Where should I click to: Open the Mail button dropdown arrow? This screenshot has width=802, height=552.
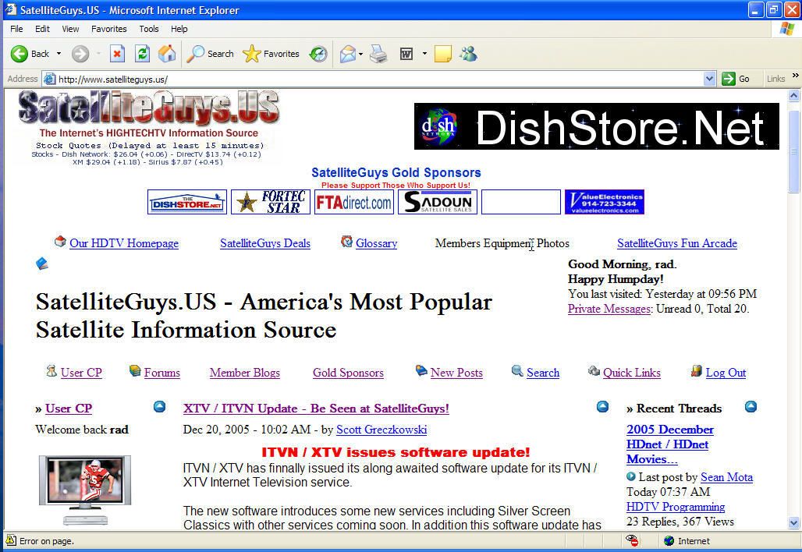click(x=360, y=54)
